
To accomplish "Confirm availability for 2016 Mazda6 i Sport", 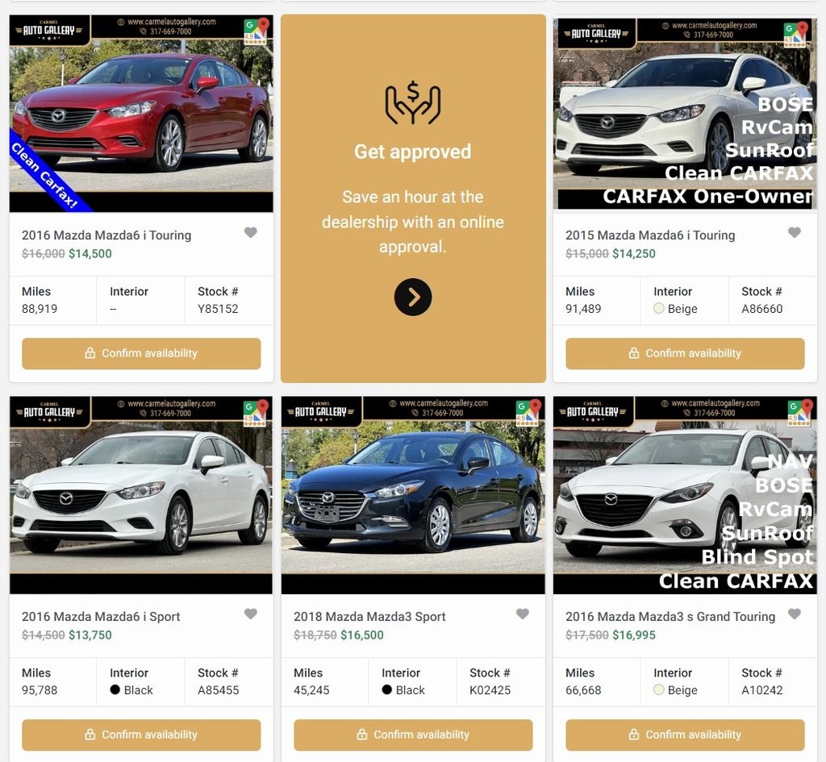I will [141, 735].
